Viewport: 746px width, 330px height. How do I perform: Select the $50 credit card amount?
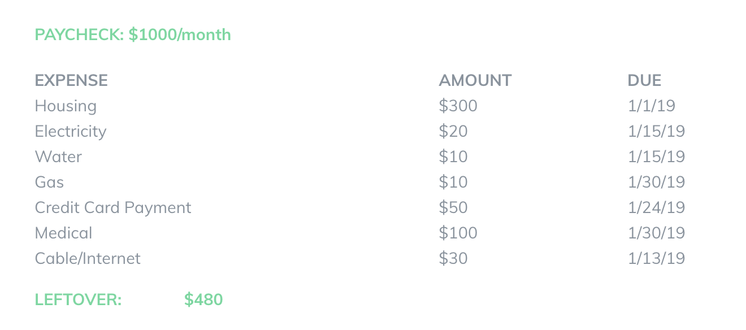click(x=453, y=207)
